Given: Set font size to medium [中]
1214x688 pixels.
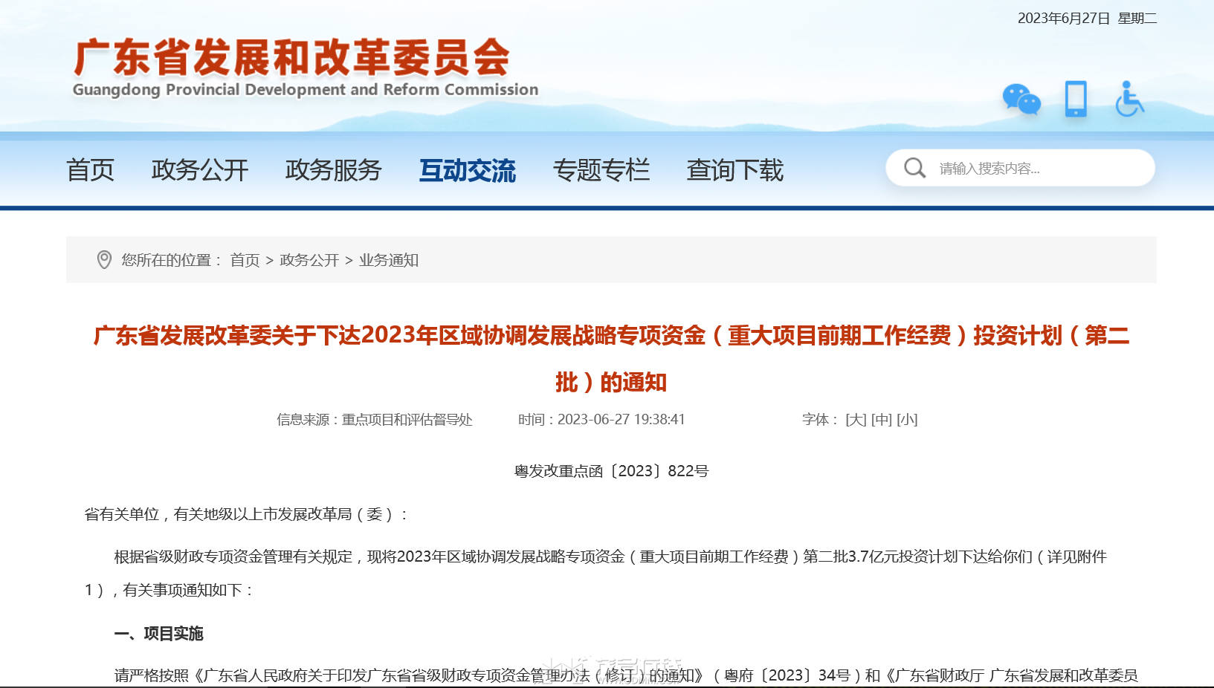Looking at the screenshot, I should pyautogui.click(x=882, y=420).
